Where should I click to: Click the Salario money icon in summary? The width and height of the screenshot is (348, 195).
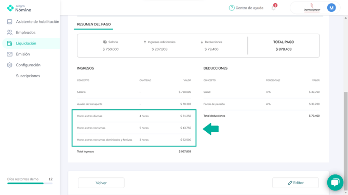105,42
